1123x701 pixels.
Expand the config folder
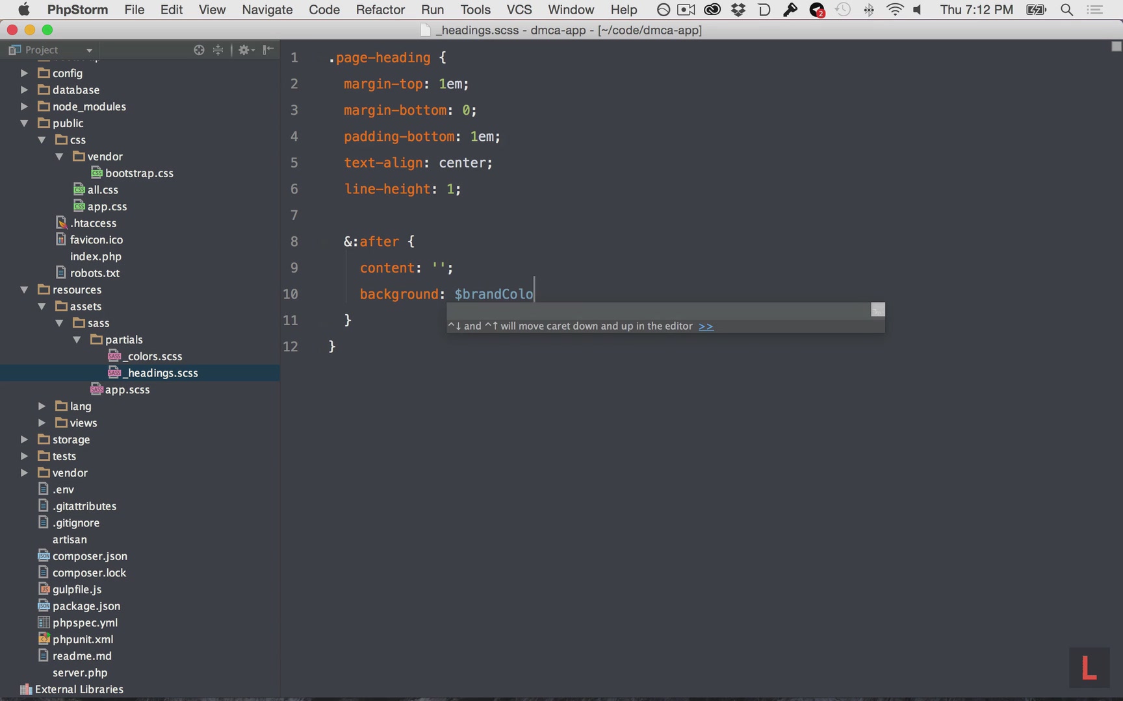coord(24,73)
